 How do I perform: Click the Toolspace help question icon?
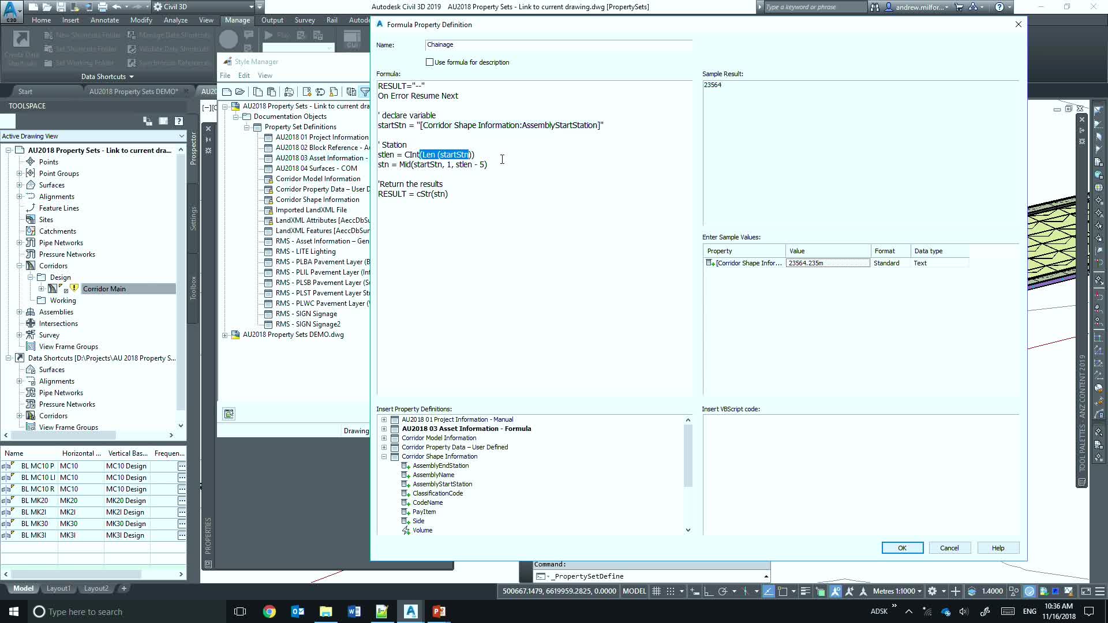pos(179,121)
